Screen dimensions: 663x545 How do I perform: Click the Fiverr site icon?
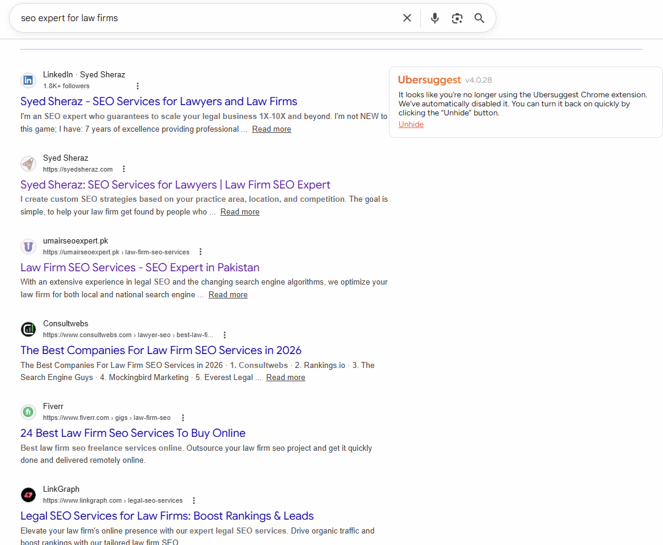tap(28, 411)
